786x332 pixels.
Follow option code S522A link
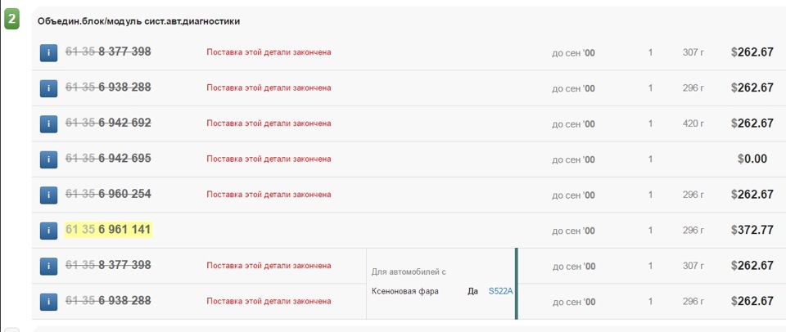(501, 291)
